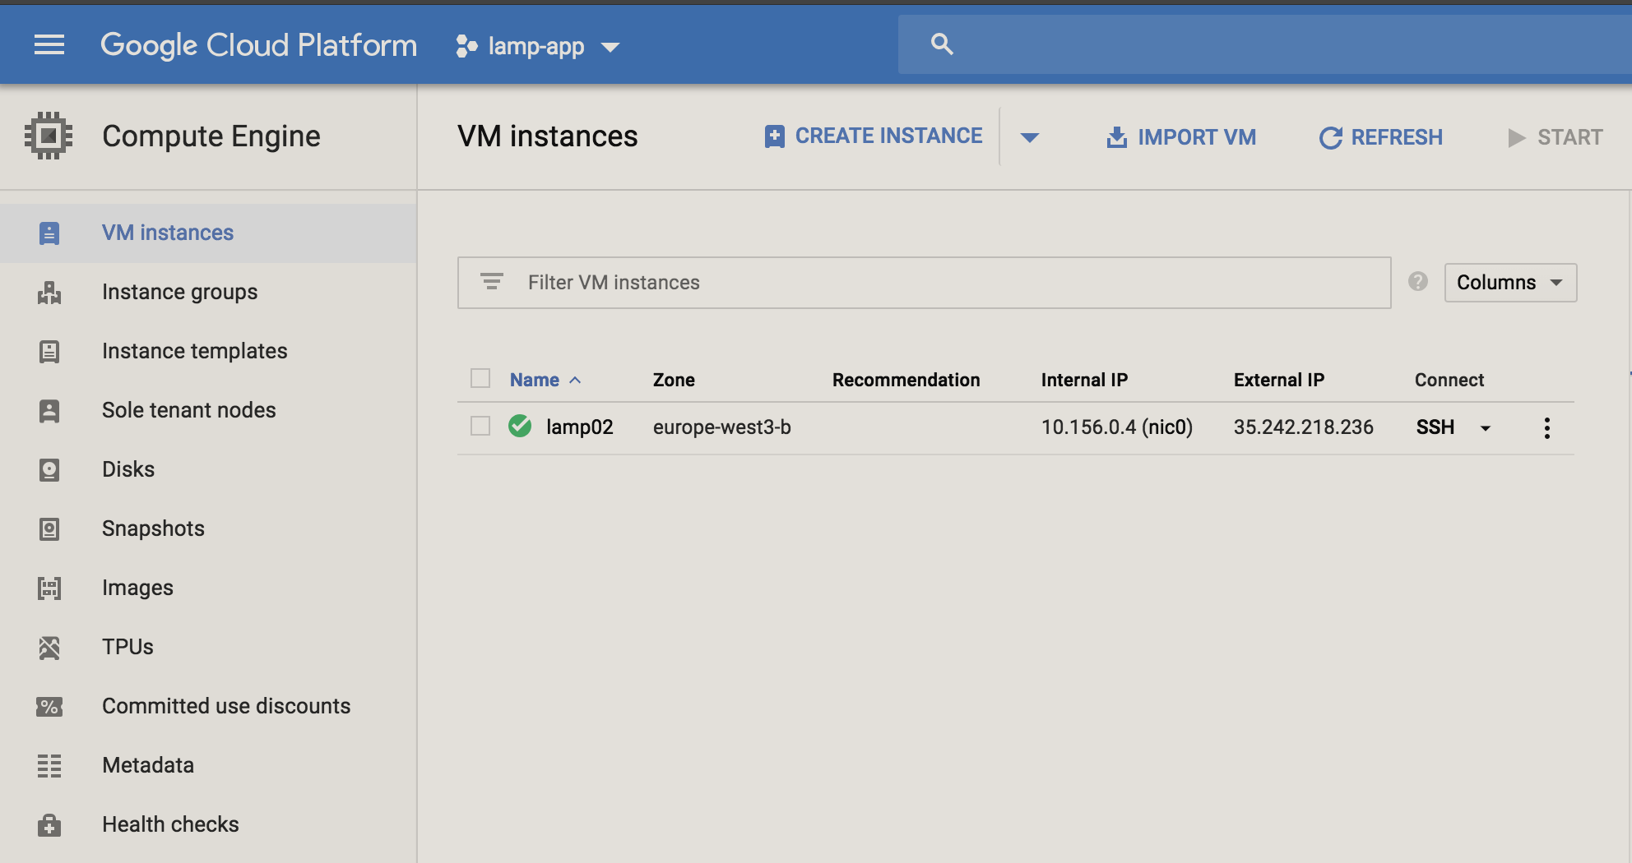This screenshot has height=863, width=1632.
Task: Click the Zone column header
Action: (674, 380)
